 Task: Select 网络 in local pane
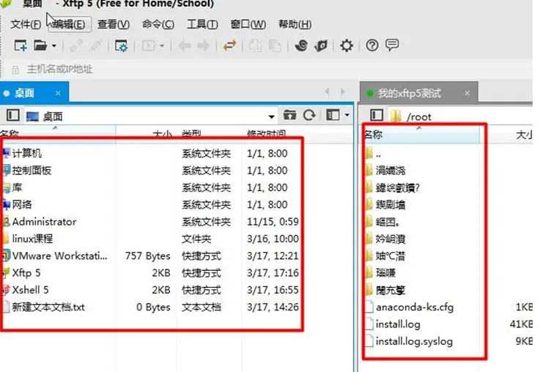coord(22,204)
